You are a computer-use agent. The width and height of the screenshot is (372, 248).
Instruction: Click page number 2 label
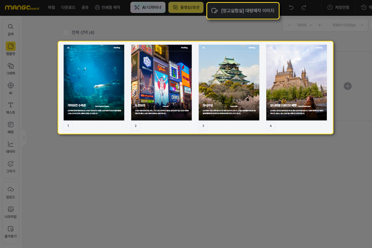136,126
